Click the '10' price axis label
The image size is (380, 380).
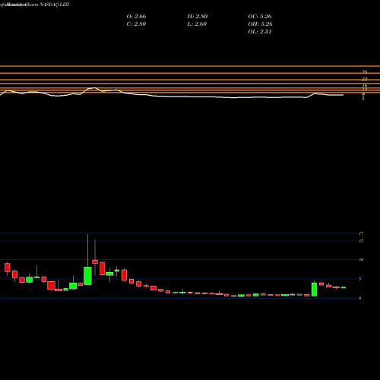click(361, 260)
